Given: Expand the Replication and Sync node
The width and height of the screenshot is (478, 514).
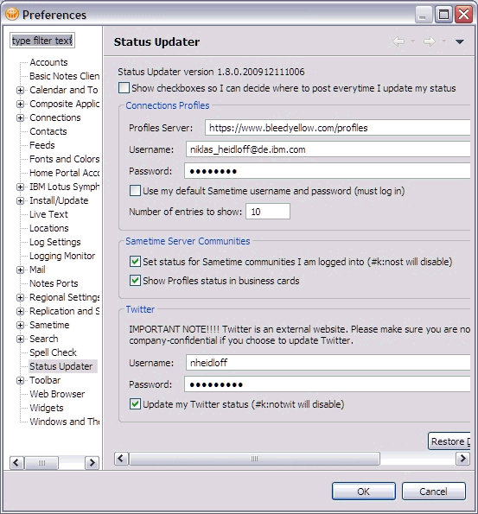Looking at the screenshot, I should tap(21, 311).
